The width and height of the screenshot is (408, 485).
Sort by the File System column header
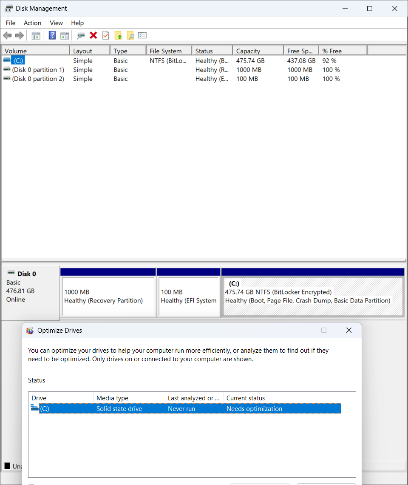[x=169, y=51]
